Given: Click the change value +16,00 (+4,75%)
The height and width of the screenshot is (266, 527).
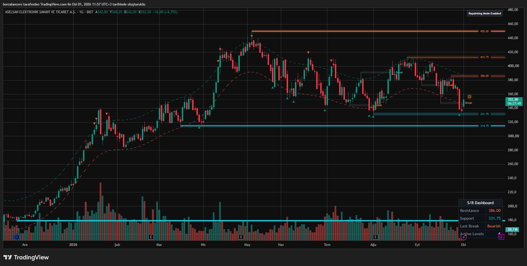Looking at the screenshot, I should pyautogui.click(x=166, y=12).
